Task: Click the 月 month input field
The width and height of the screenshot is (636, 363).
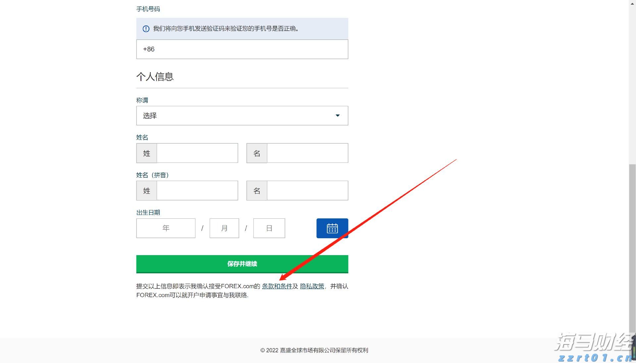Action: (224, 228)
